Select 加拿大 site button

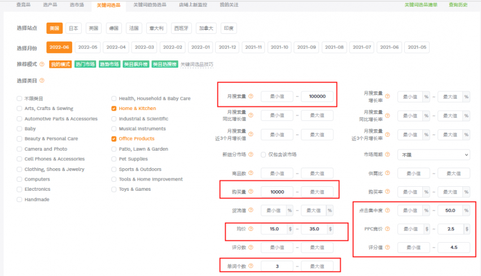coord(206,28)
